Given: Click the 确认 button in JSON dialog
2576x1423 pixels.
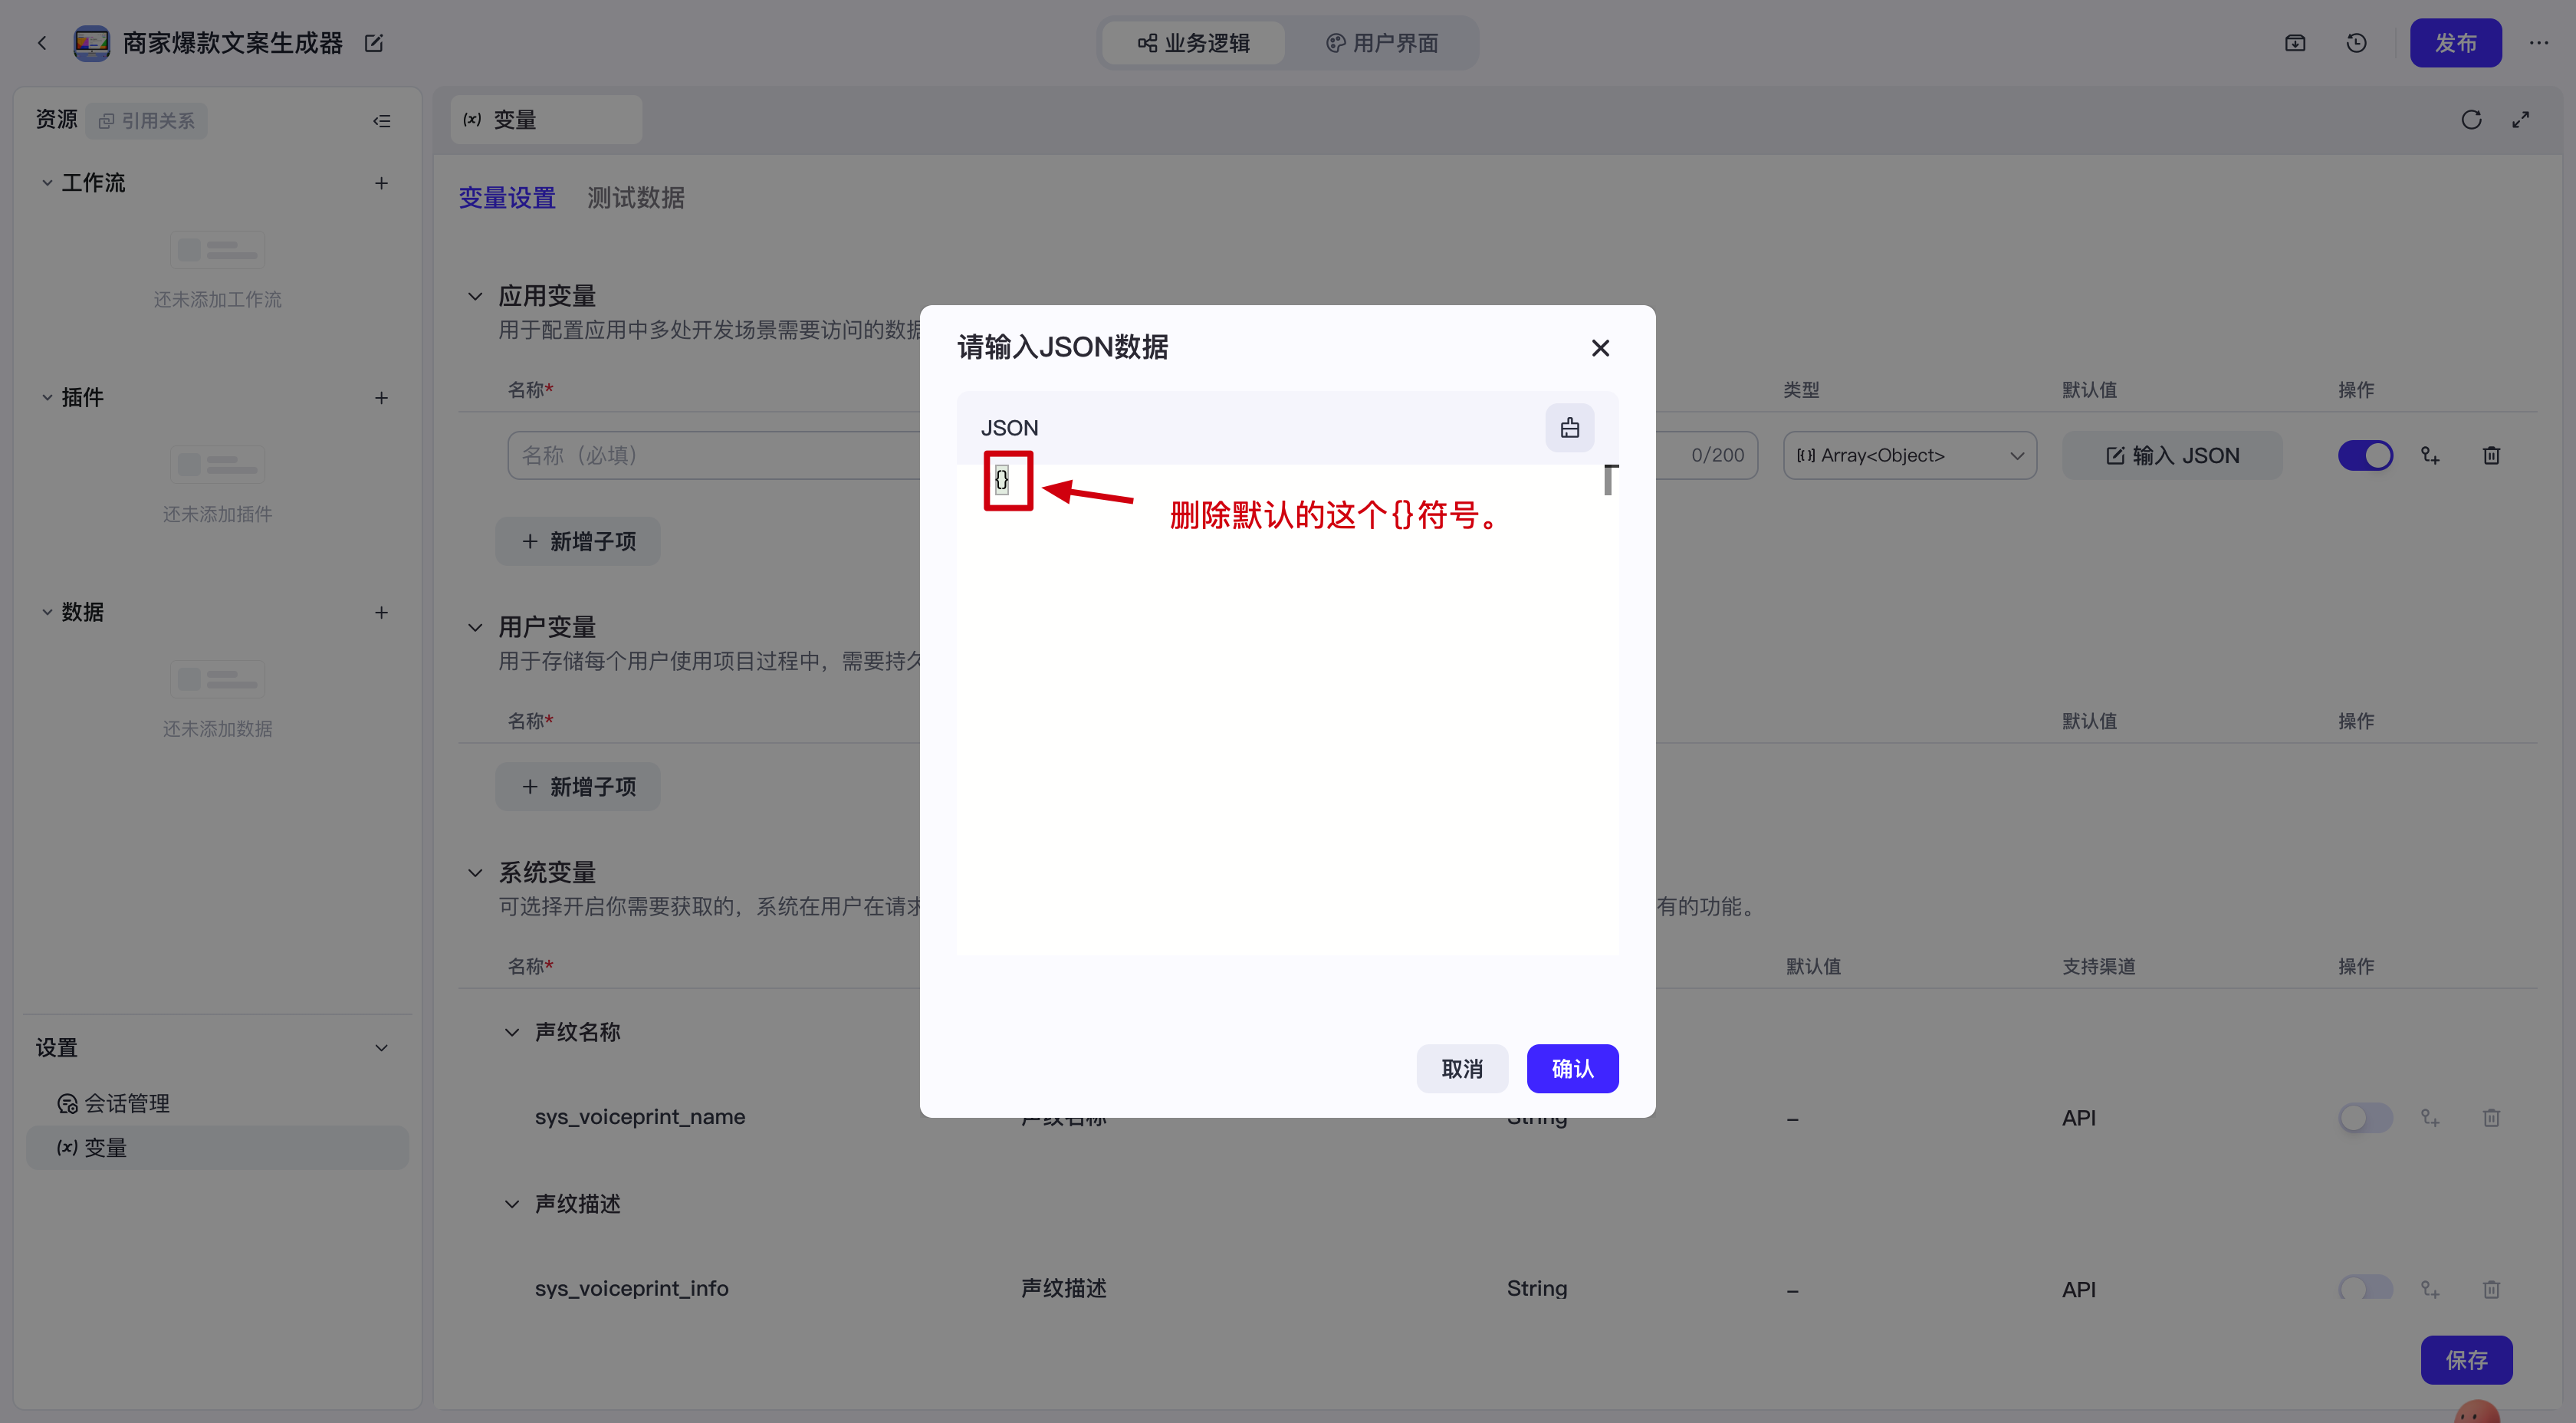Looking at the screenshot, I should 1572,1069.
